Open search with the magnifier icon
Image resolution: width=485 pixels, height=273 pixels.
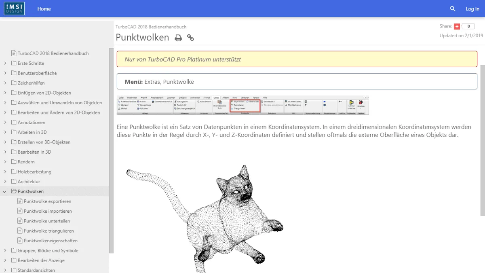[x=453, y=9]
